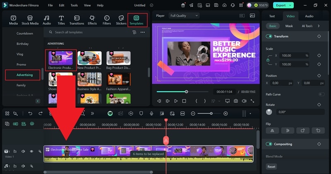This screenshot has height=174, width=331.
Task: Open the gift icon in title bar
Action: pyautogui.click(x=183, y=5)
